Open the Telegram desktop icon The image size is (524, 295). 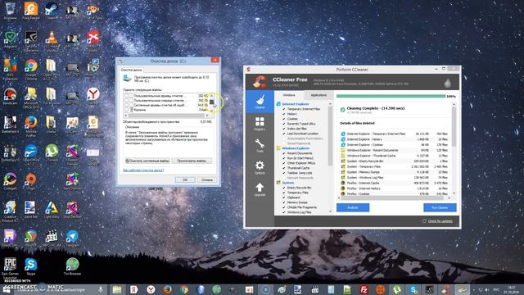pyautogui.click(x=72, y=238)
